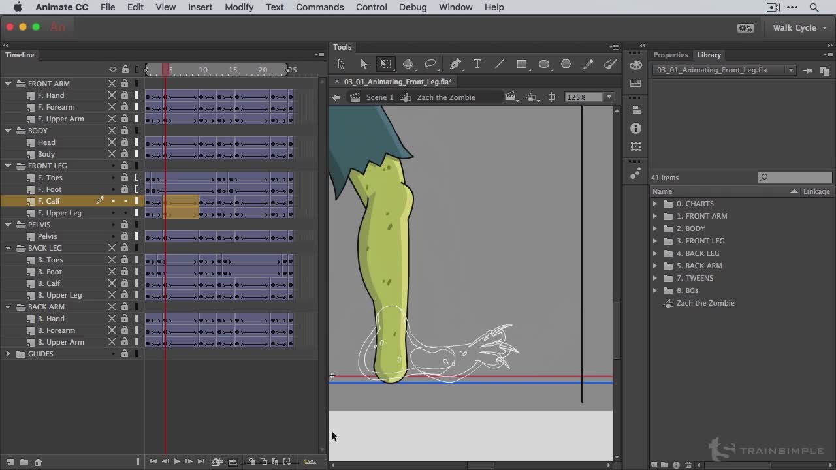Select the Free Transform tool
This screenshot has width=836, height=470.
pos(386,64)
